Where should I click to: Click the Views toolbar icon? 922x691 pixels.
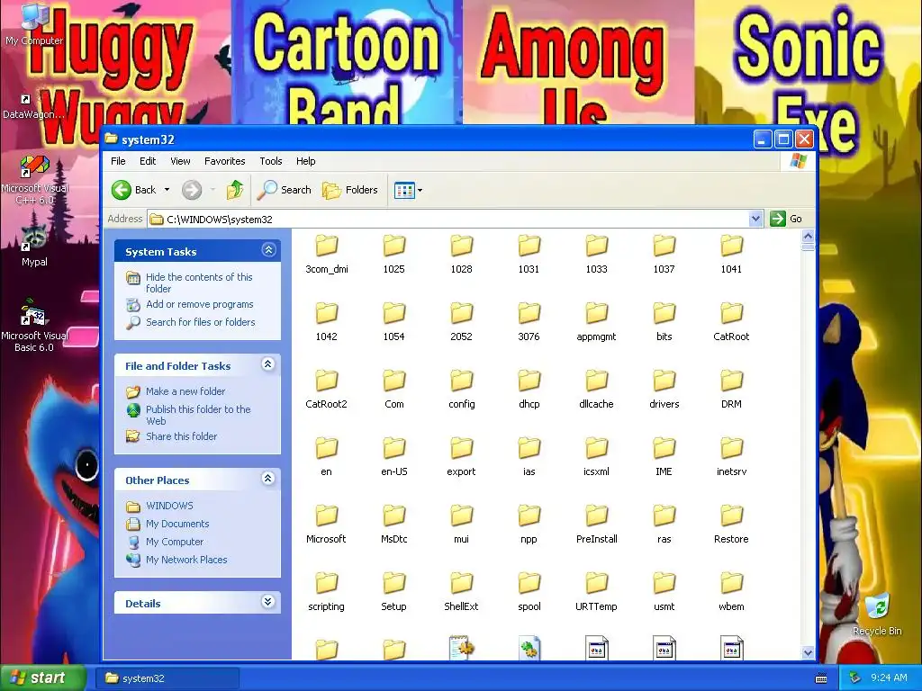(404, 190)
